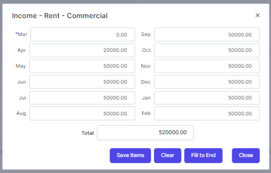
Task: Focus the Jul amount input
Action: click(x=82, y=98)
